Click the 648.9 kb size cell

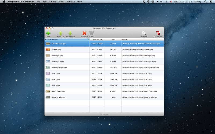click(113, 73)
